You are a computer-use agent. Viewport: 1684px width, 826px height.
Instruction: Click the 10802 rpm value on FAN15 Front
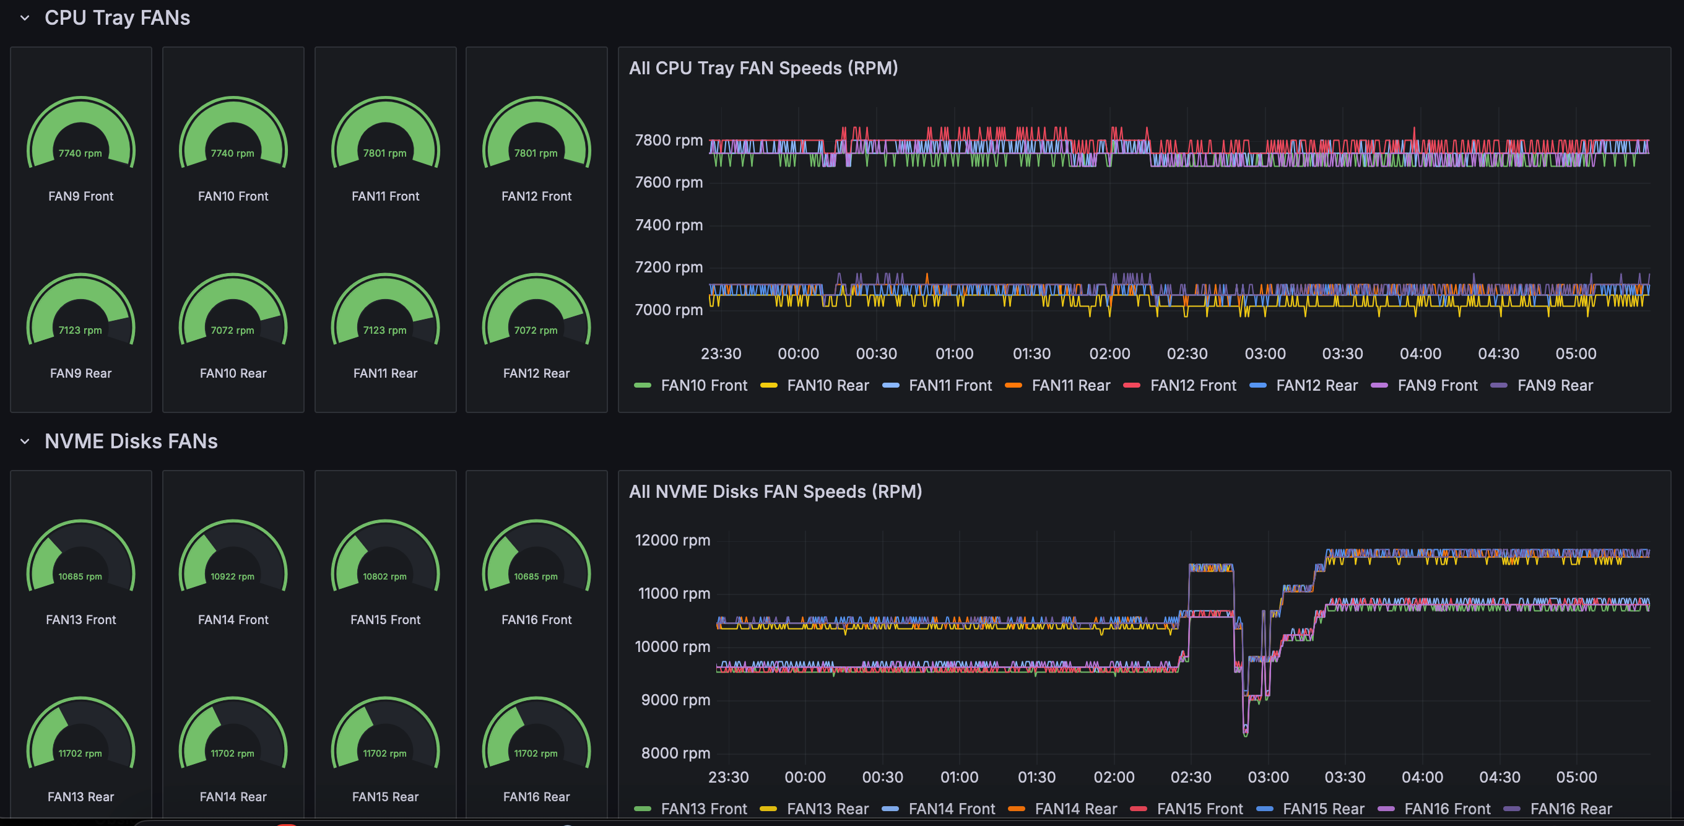(x=384, y=577)
